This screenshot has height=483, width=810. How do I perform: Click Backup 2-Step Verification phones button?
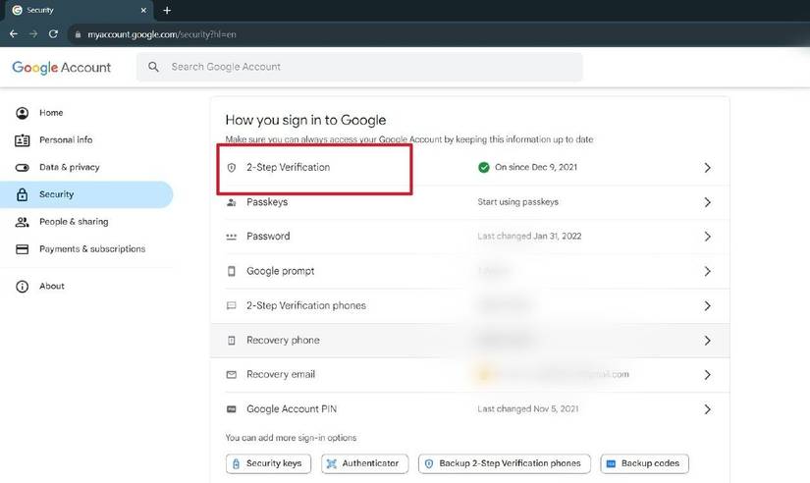pyautogui.click(x=504, y=463)
